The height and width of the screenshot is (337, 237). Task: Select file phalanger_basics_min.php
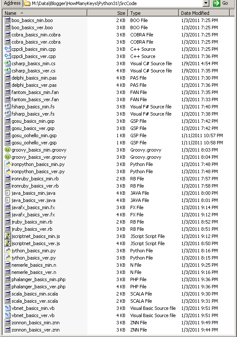[39, 279]
